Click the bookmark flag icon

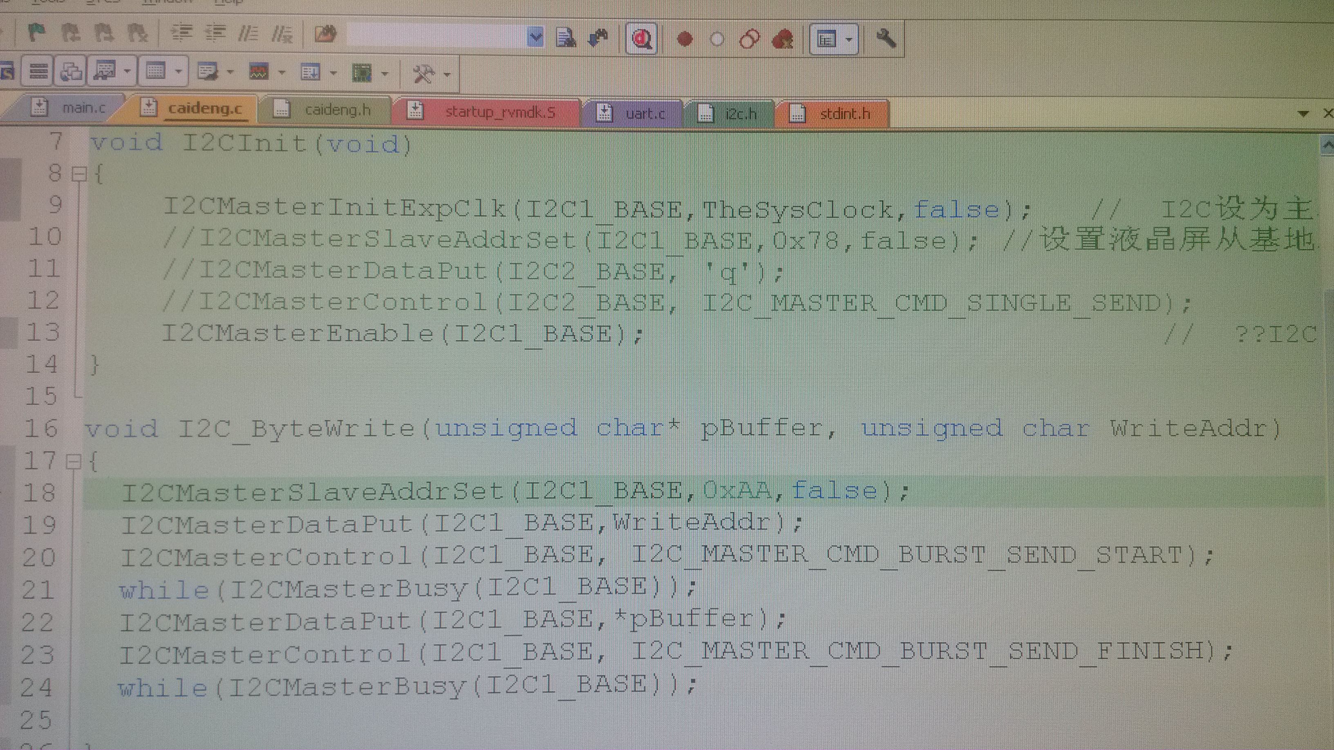click(36, 33)
